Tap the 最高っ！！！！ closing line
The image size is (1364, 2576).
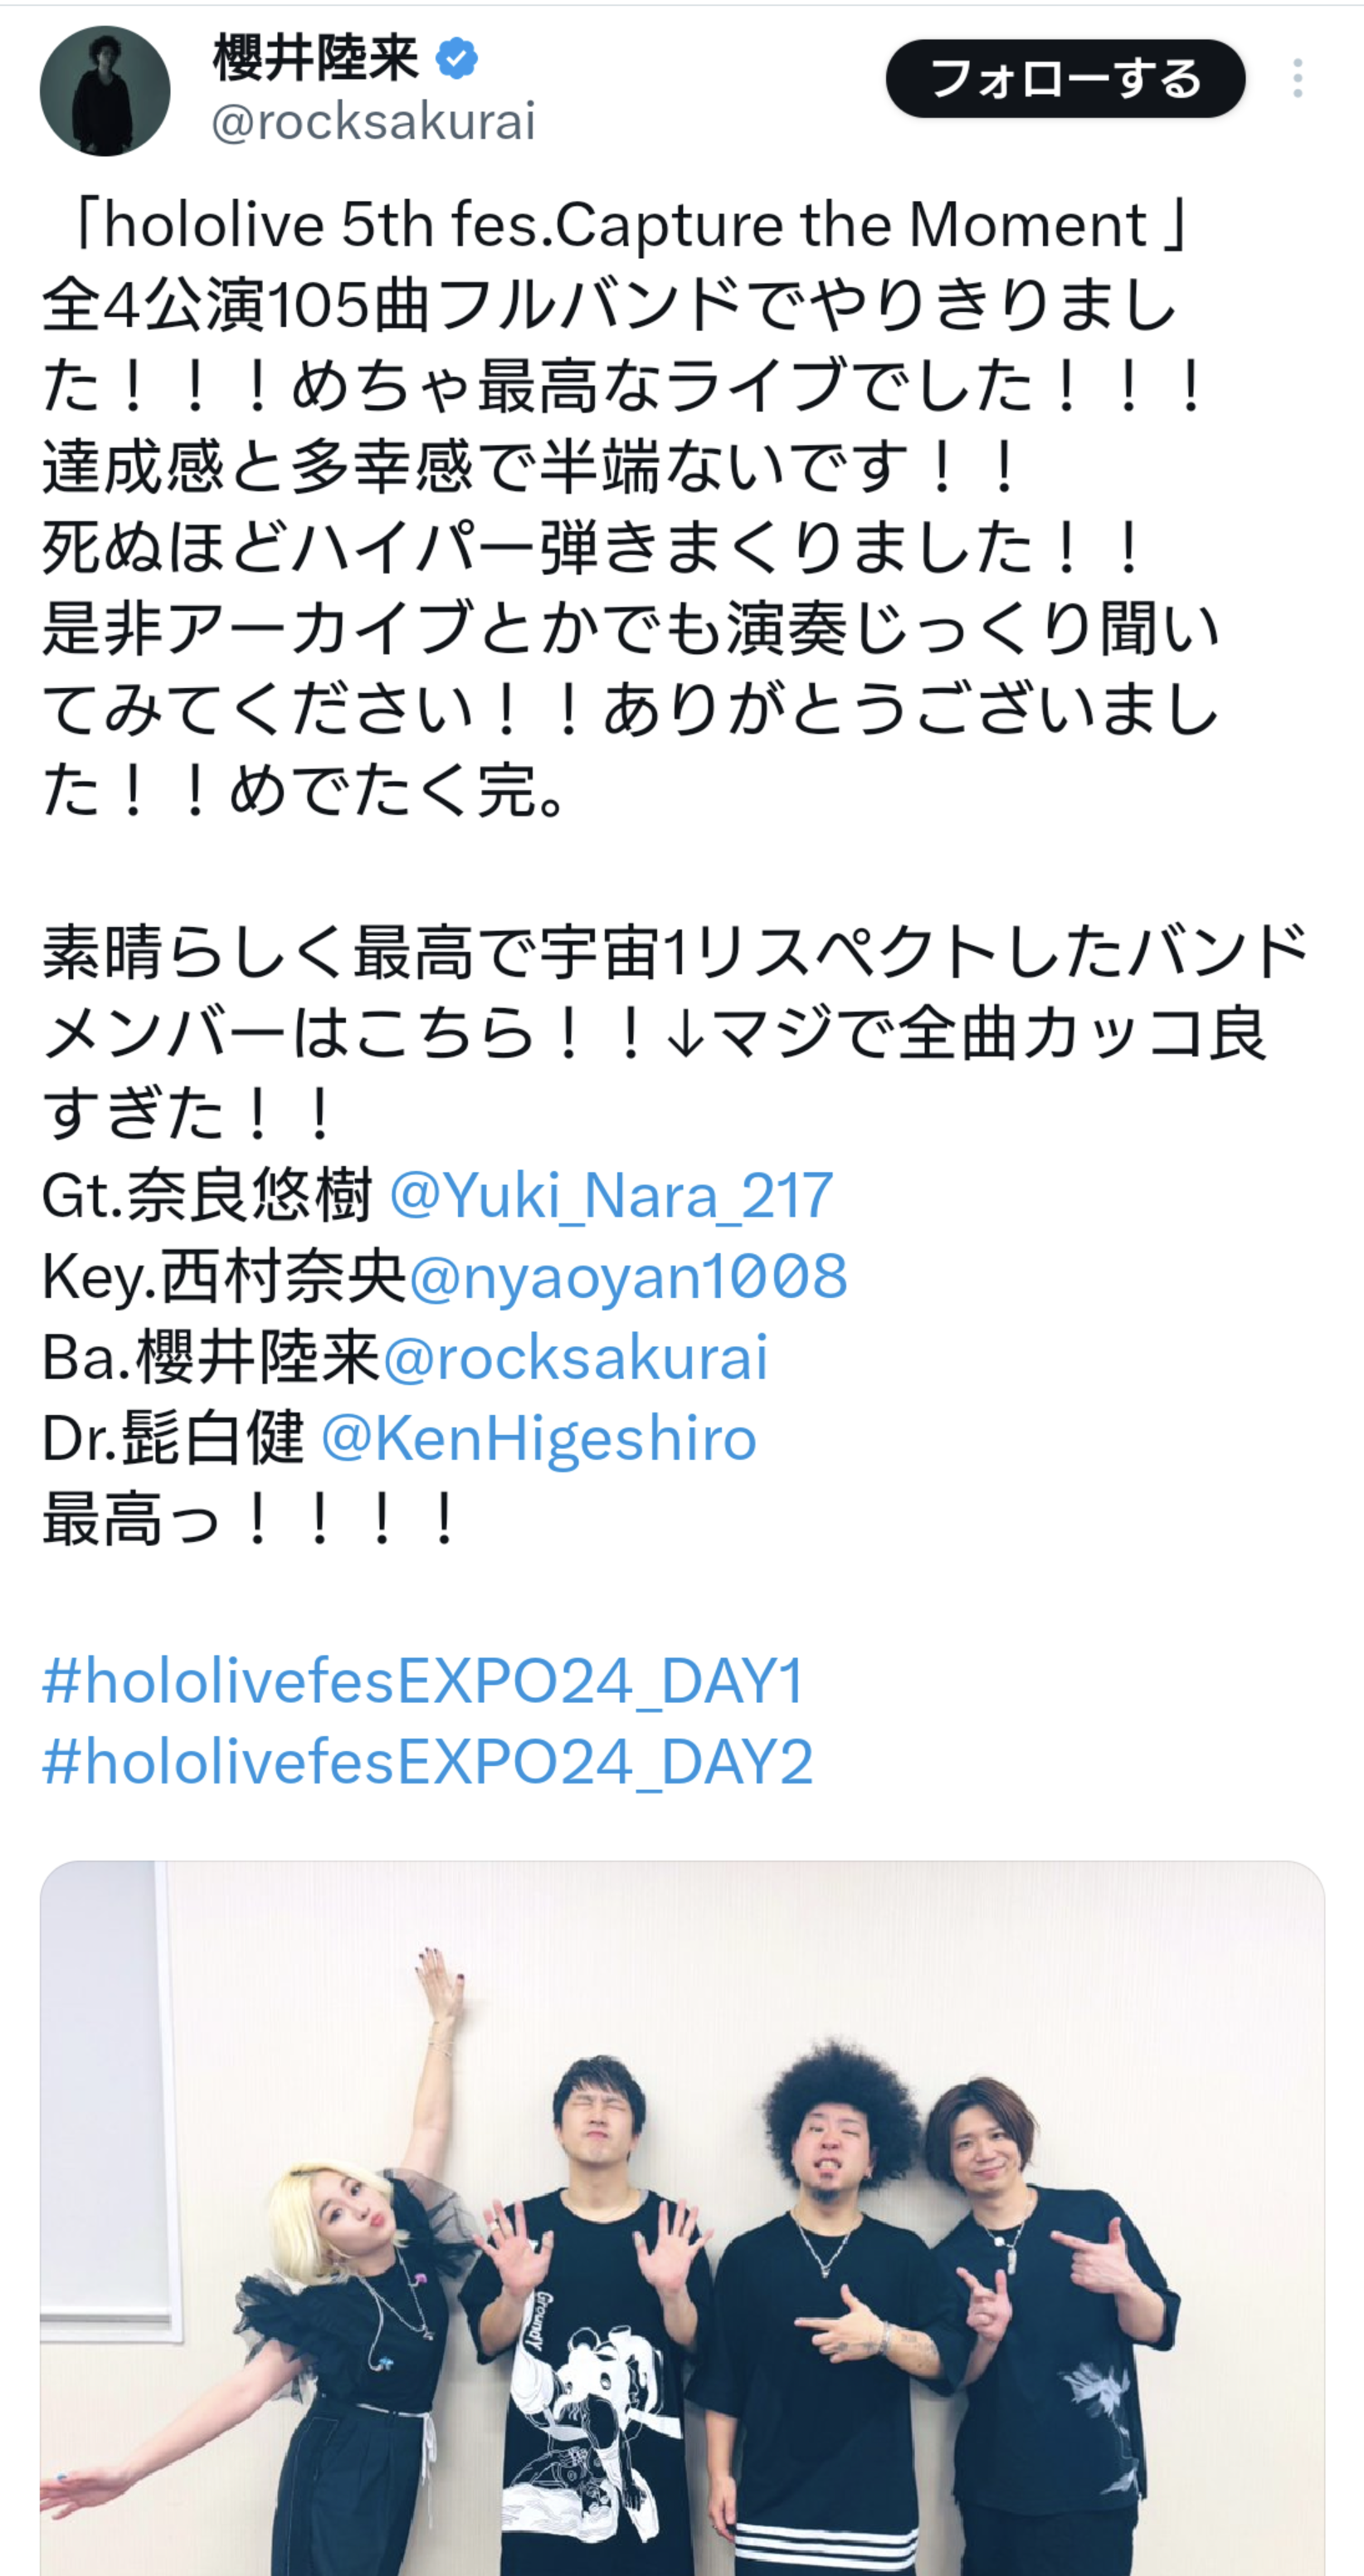coord(250,1519)
